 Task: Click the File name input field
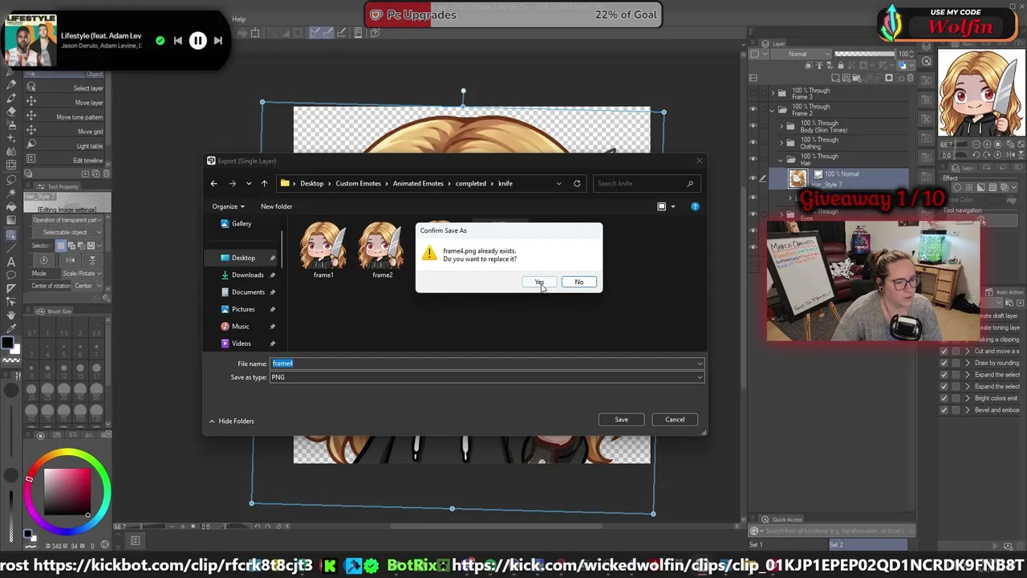(482, 364)
